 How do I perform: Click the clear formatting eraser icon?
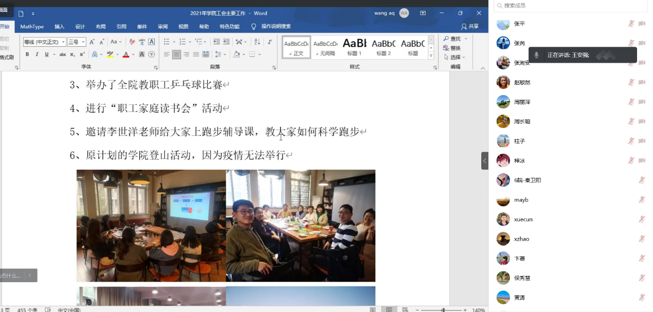tap(132, 42)
